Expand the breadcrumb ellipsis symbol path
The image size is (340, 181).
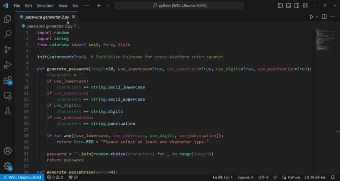[79, 26]
